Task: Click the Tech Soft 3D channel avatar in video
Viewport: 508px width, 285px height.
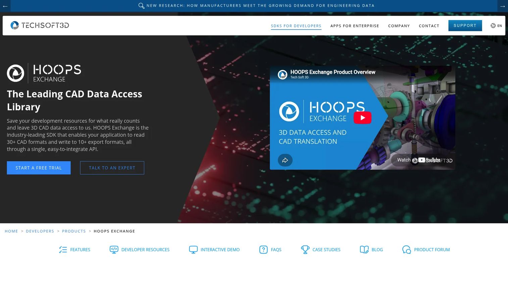Action: point(283,74)
